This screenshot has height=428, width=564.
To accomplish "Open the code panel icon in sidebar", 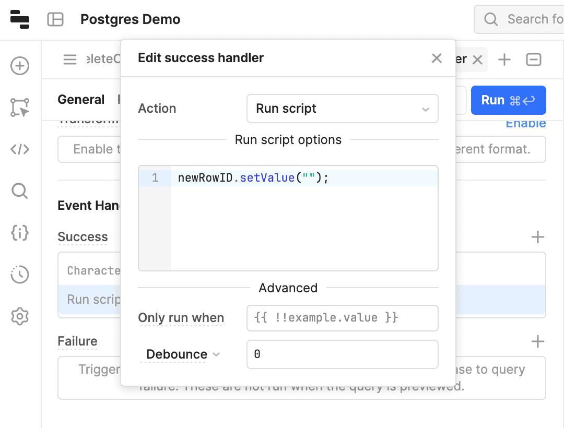I will 20,149.
